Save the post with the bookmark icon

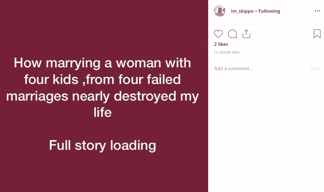point(317,34)
